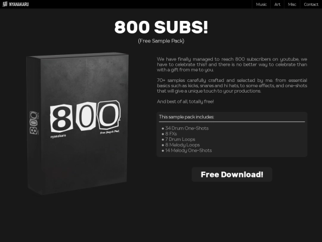The height and width of the screenshot is (242, 322).
Task: Click the '70+ samples carefully crafted' paragraph
Action: (232, 85)
